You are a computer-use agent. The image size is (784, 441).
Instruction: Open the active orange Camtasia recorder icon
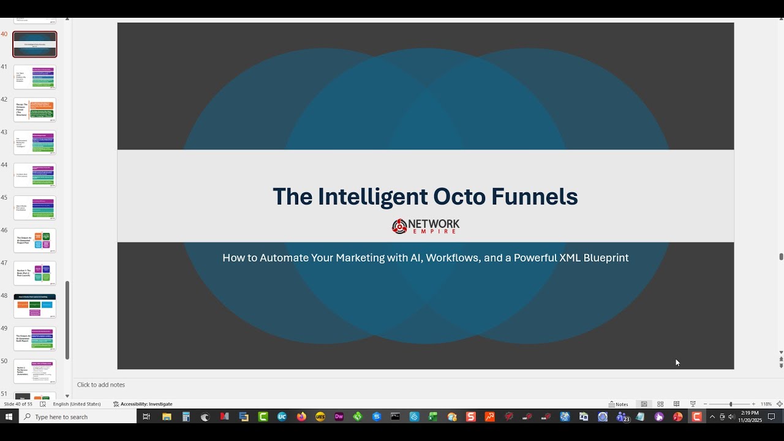click(697, 417)
